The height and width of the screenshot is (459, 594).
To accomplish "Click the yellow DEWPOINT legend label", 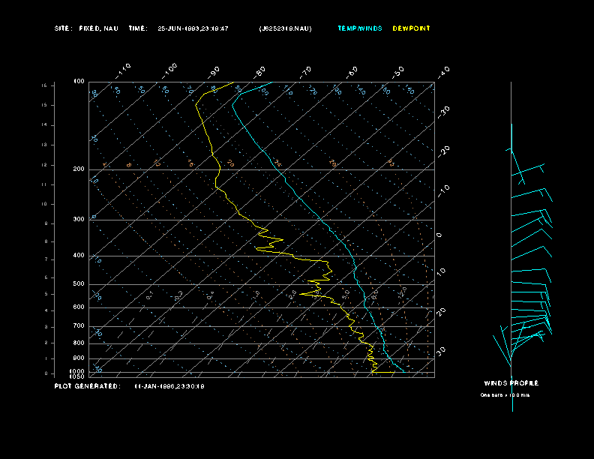I will 412,28.
